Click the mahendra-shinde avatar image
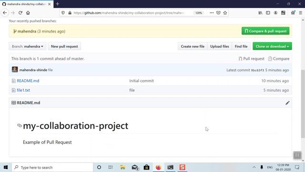The image size is (305, 172). coord(15,69)
